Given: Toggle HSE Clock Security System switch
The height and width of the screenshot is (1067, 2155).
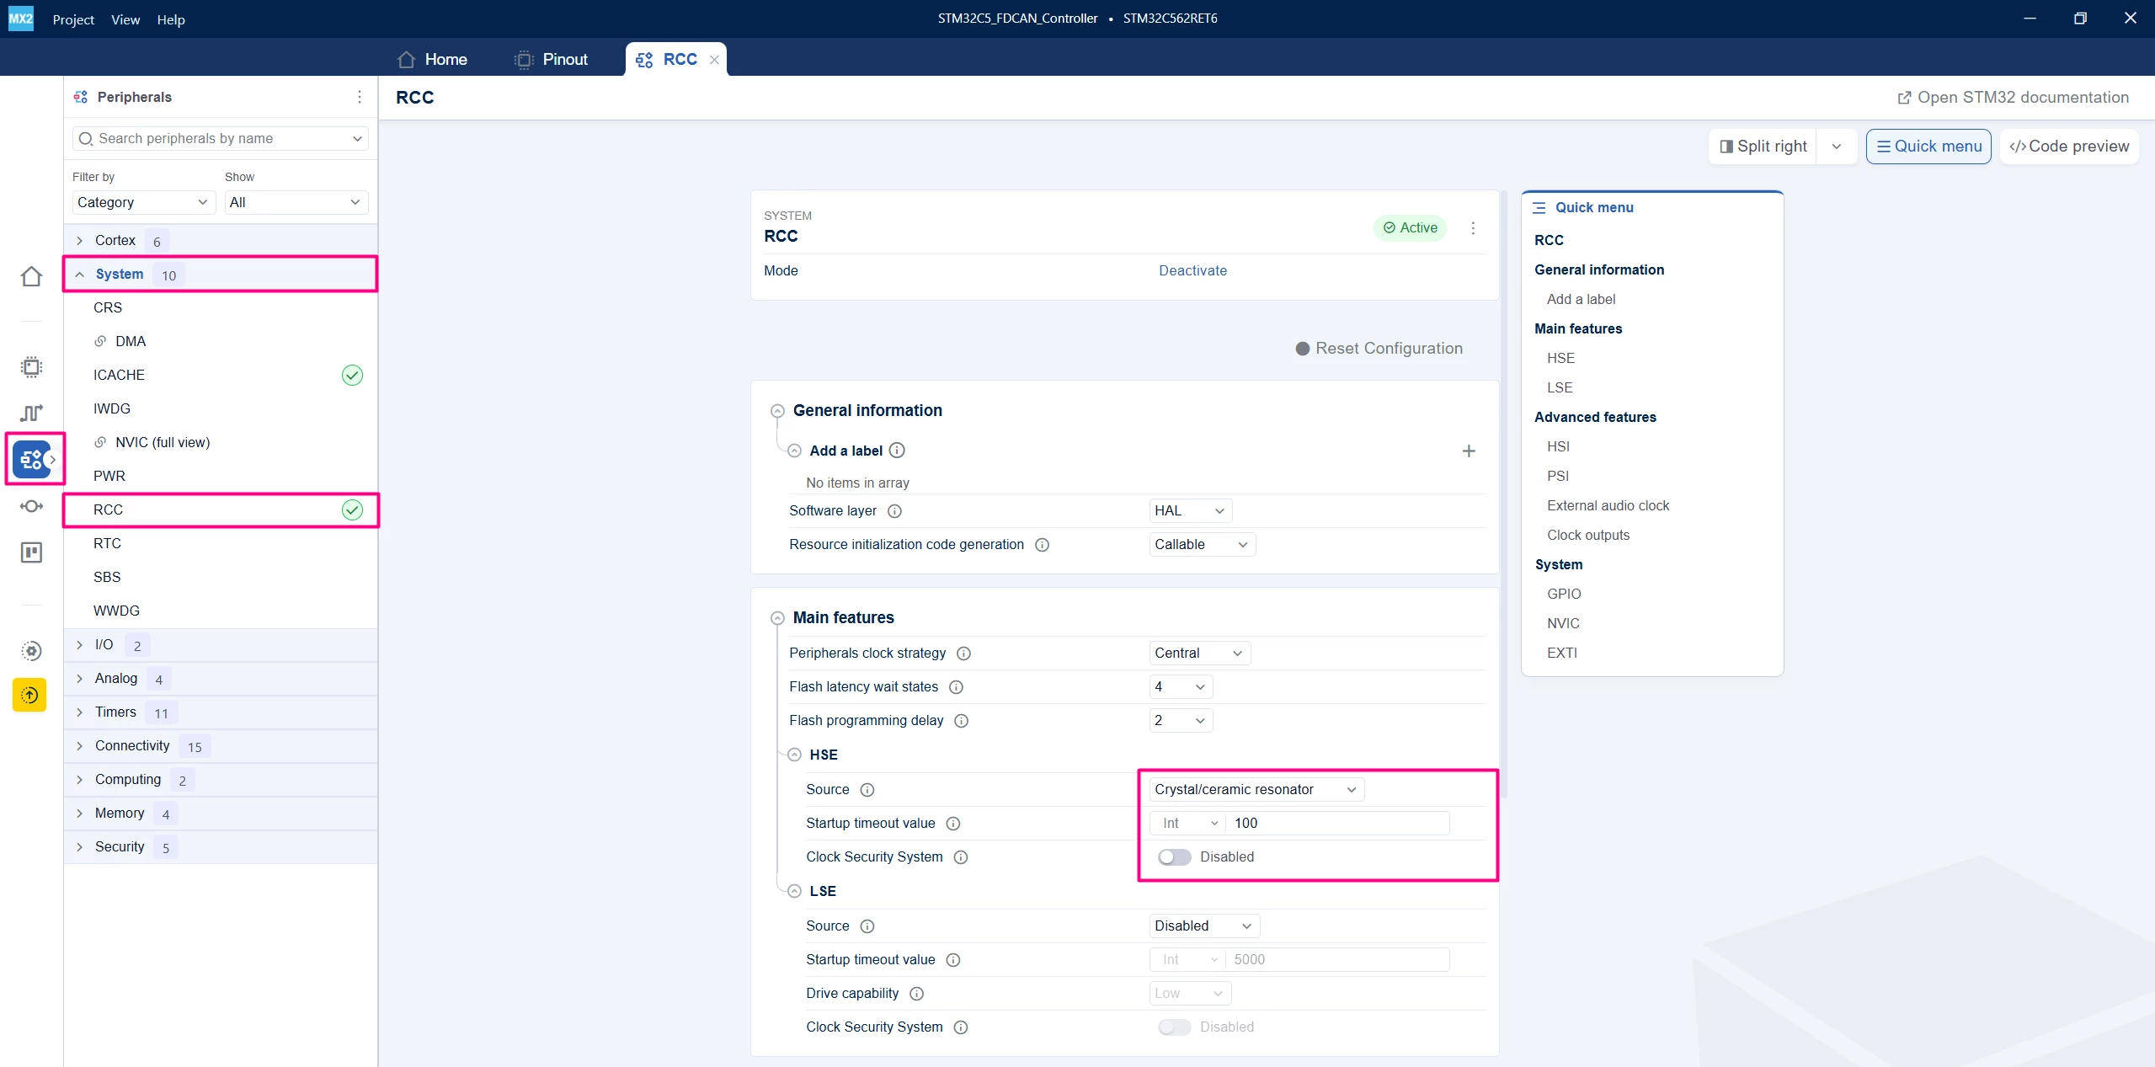Looking at the screenshot, I should pyautogui.click(x=1174, y=857).
